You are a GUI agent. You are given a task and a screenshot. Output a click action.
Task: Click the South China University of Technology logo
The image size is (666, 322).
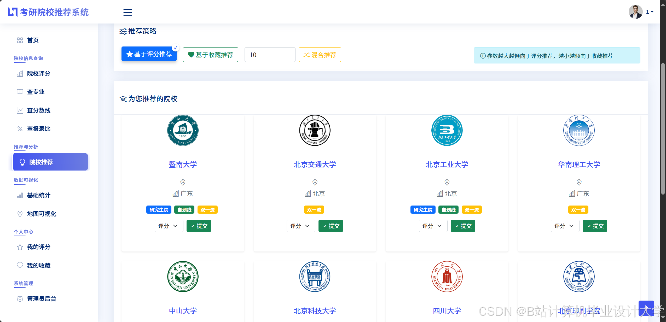click(x=578, y=130)
